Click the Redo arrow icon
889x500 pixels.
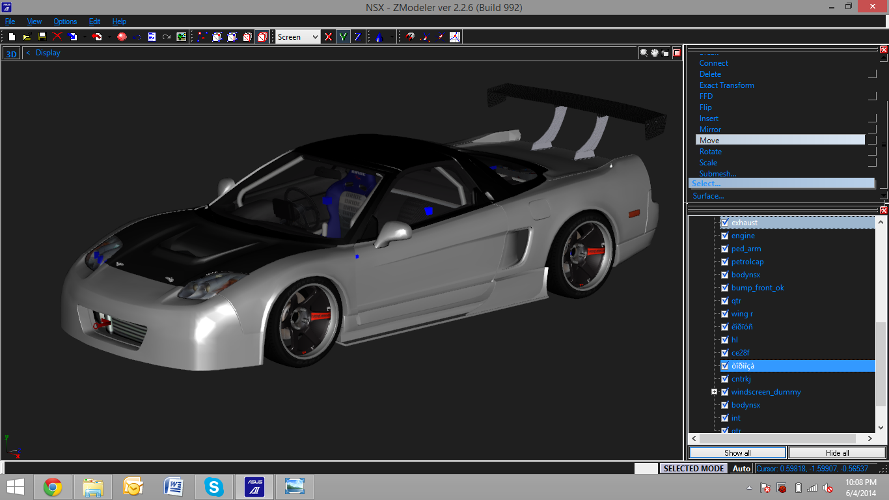click(167, 37)
